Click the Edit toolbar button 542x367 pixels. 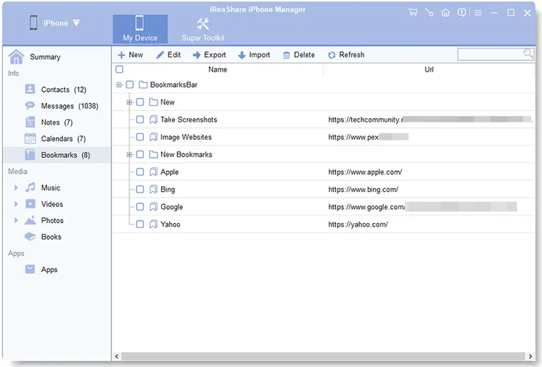coord(168,55)
